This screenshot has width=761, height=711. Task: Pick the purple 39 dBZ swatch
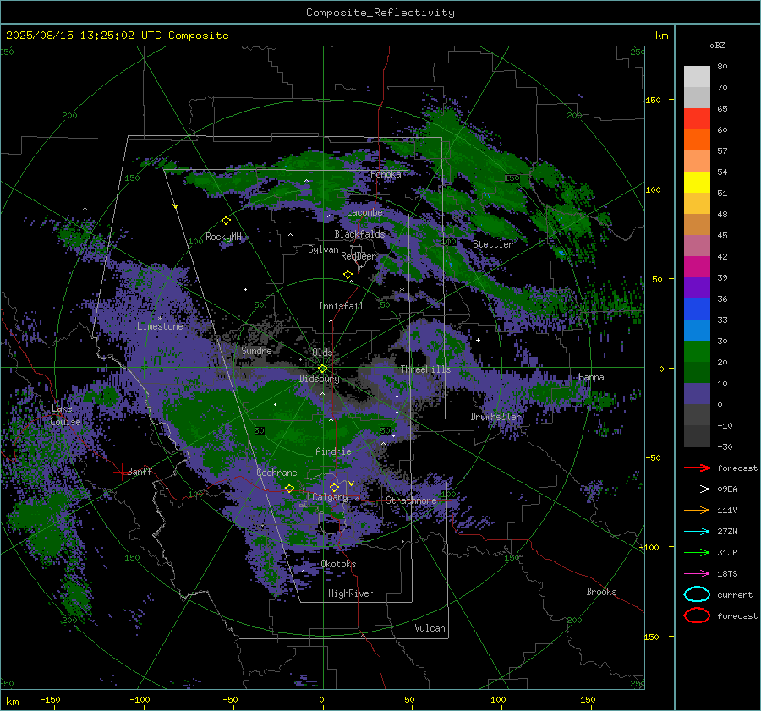point(697,288)
